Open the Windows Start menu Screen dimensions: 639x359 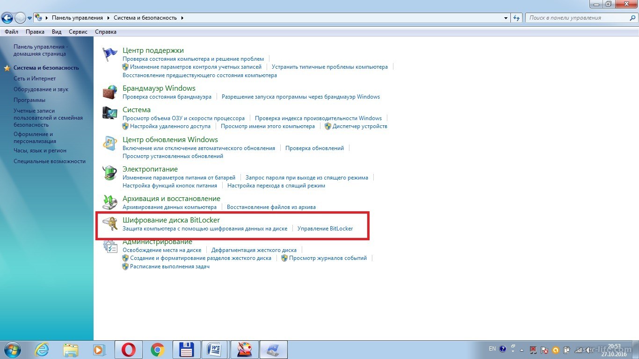(12, 349)
